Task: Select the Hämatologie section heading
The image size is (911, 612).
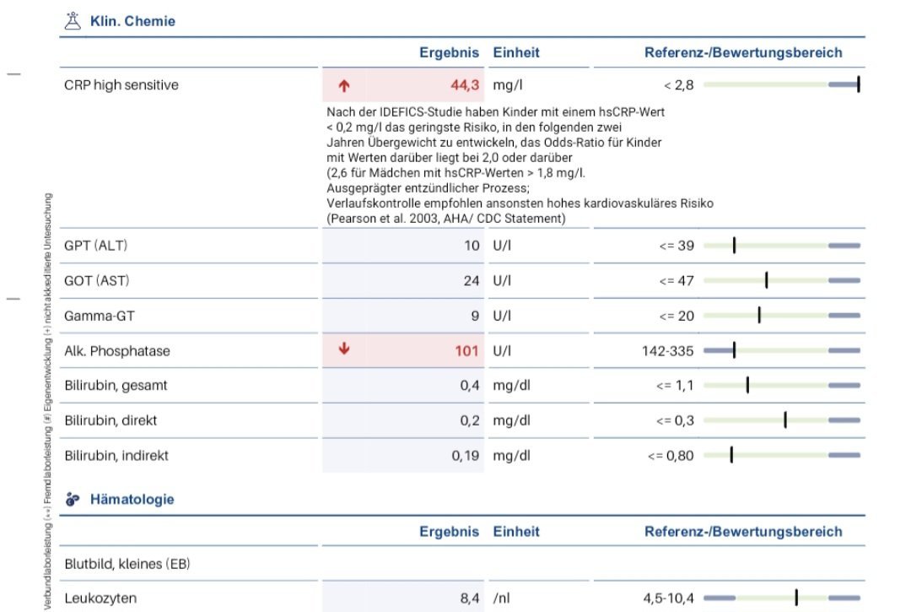Action: coord(132,500)
